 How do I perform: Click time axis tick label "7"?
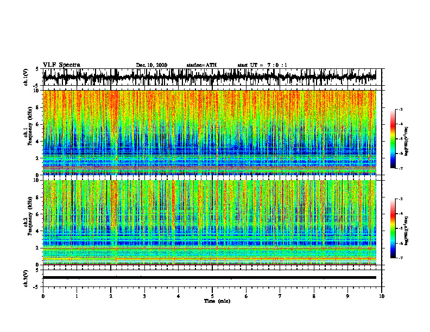coord(280,296)
